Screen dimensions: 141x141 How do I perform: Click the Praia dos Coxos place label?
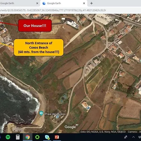(55, 114)
